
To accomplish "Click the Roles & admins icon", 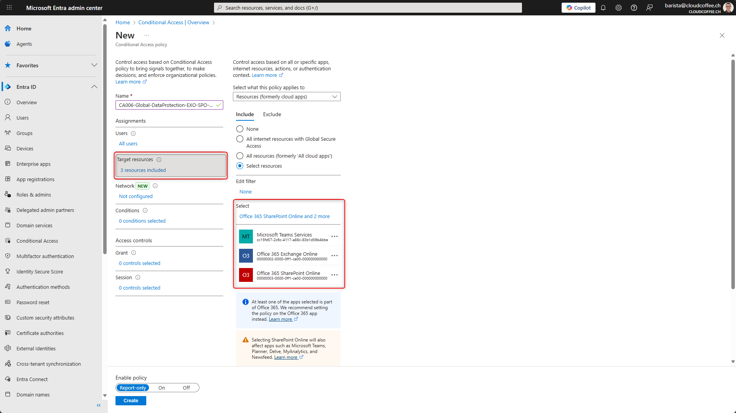I will pyautogui.click(x=8, y=195).
